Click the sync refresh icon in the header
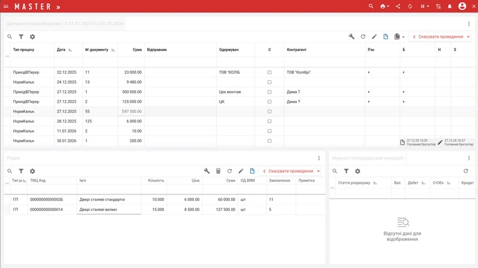This screenshot has width=478, height=268. 410,6
